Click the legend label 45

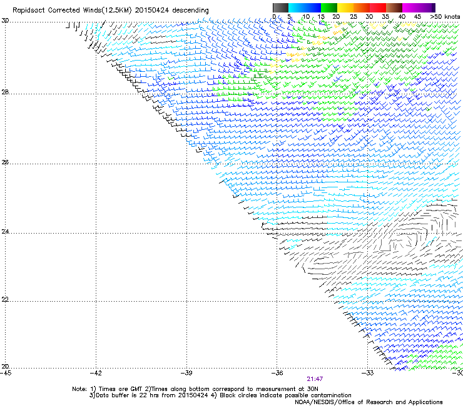click(417, 17)
